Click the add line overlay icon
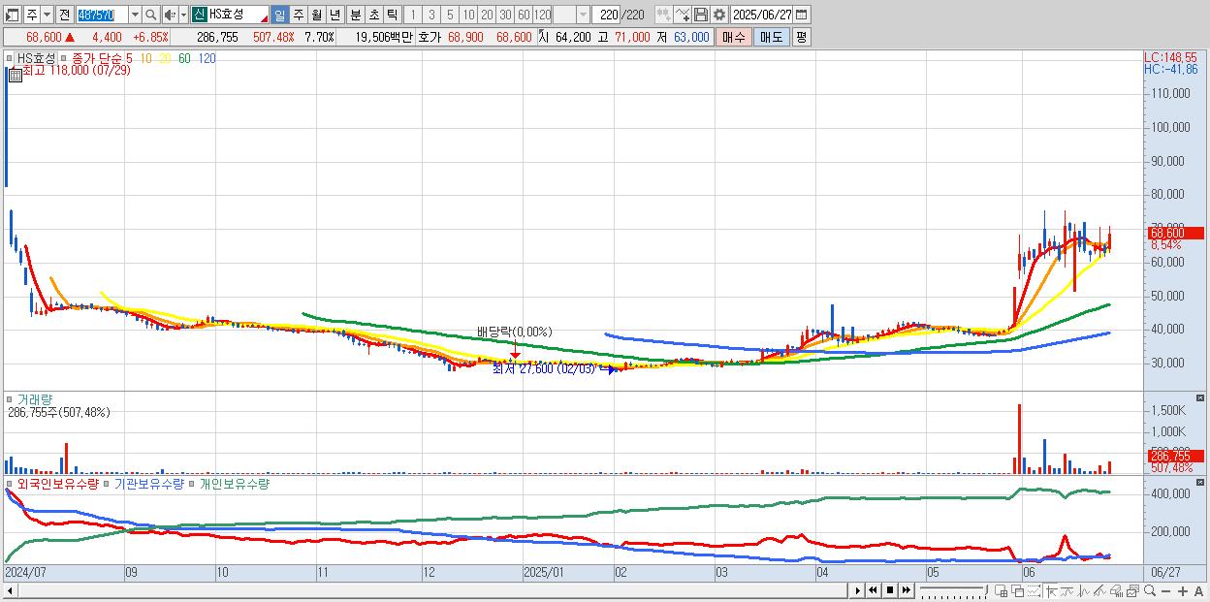The width and height of the screenshot is (1210, 602). (682, 15)
